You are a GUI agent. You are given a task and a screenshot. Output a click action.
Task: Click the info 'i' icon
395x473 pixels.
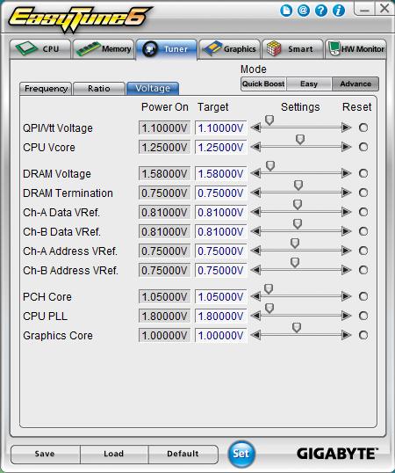coord(339,11)
